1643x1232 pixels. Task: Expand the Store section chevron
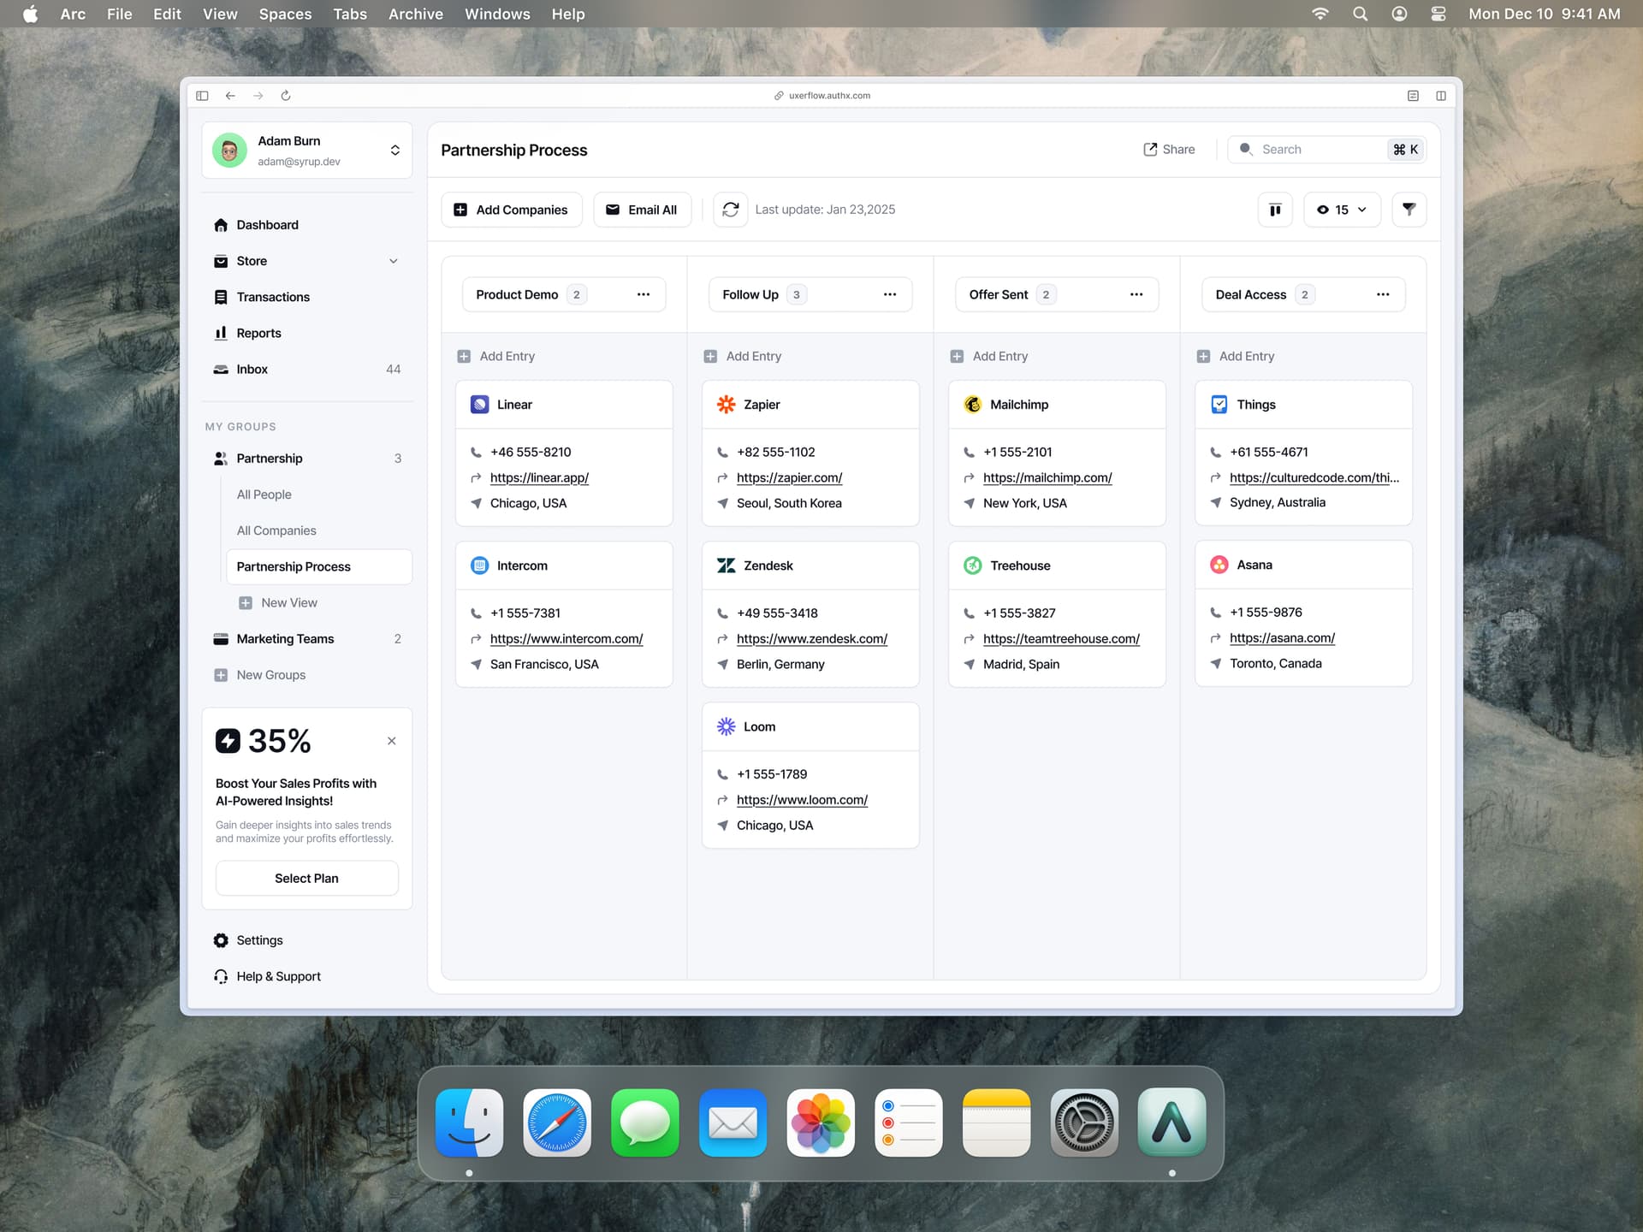393,261
